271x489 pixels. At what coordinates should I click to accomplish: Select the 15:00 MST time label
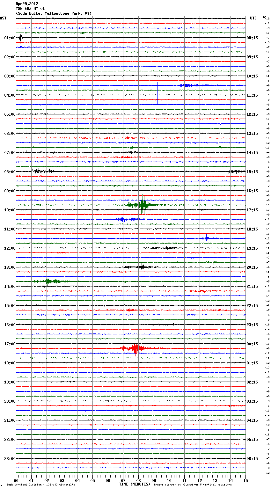[10, 306]
